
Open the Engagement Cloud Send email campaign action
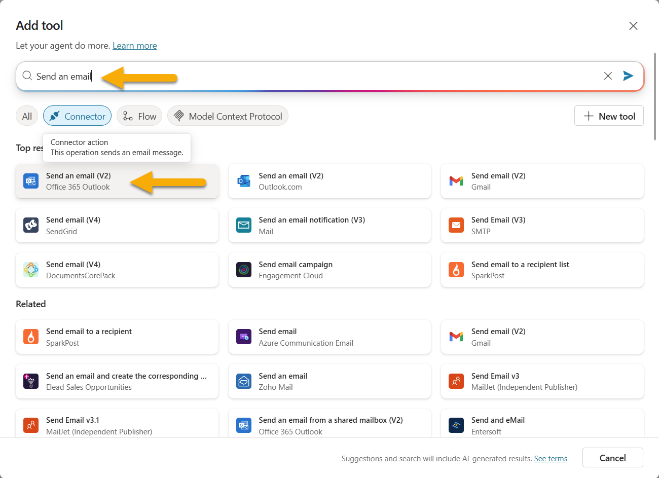click(329, 270)
